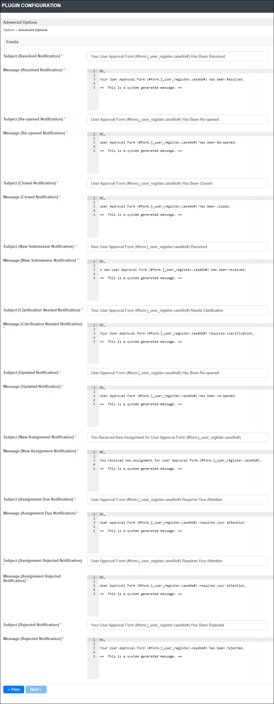The height and width of the screenshot is (704, 274).
Task: Select the Subject (Updated Notification) field
Action: point(177,373)
